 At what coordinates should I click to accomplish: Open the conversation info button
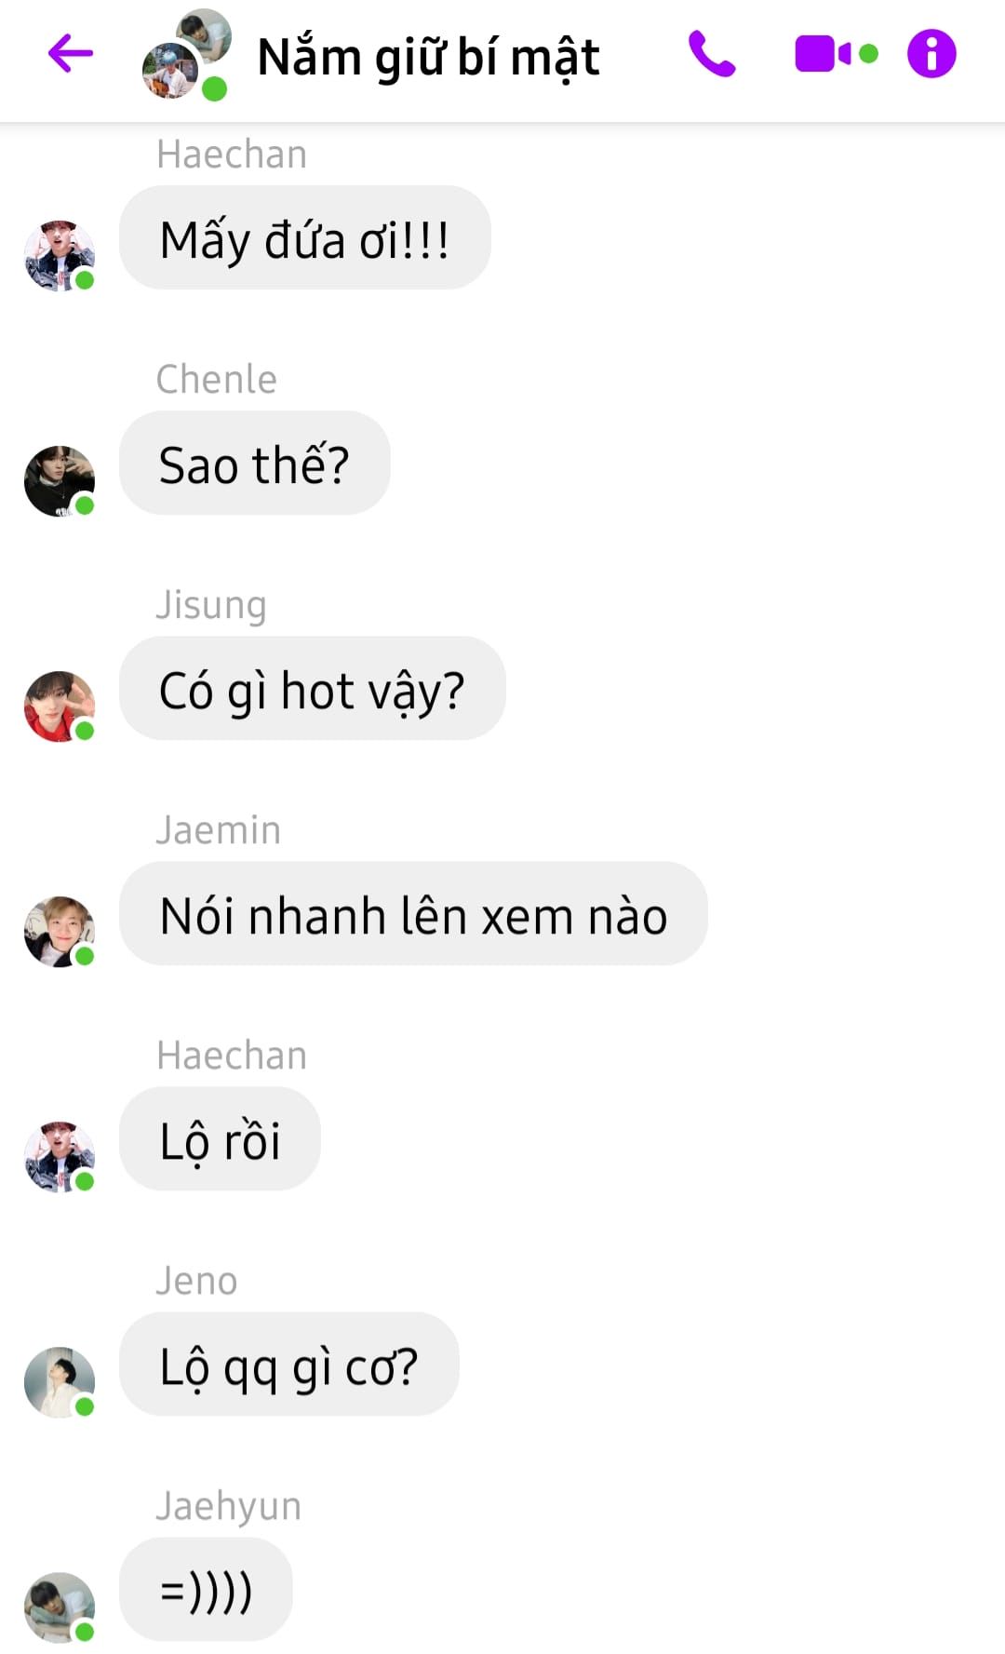pyautogui.click(x=931, y=53)
